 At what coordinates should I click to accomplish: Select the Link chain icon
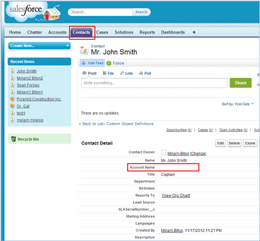click(122, 73)
